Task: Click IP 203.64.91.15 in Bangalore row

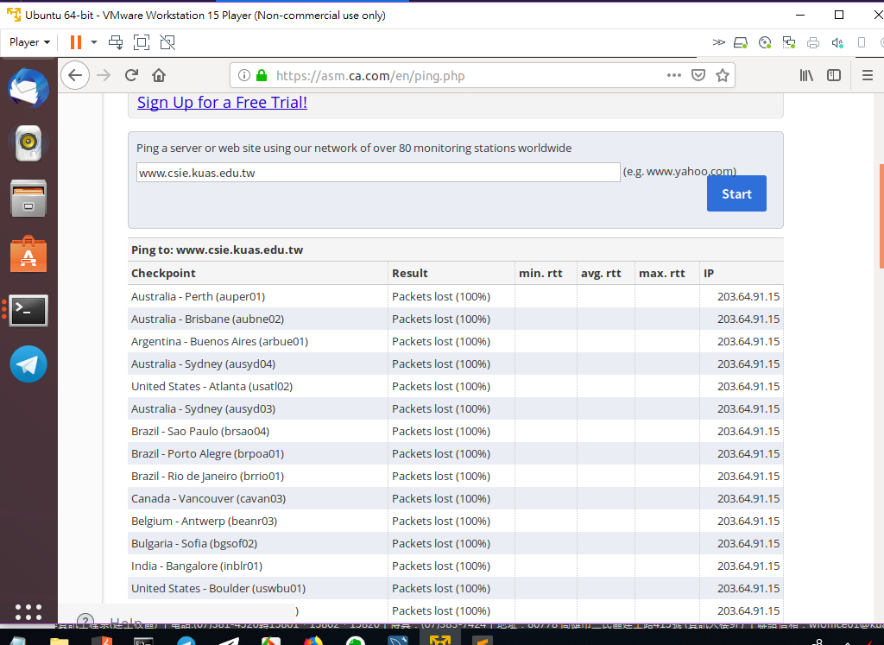Action: click(748, 566)
